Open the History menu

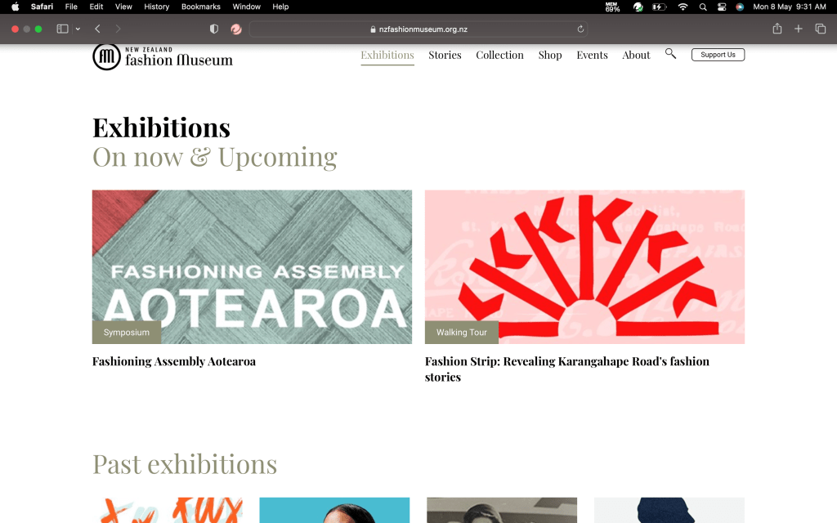pyautogui.click(x=156, y=7)
